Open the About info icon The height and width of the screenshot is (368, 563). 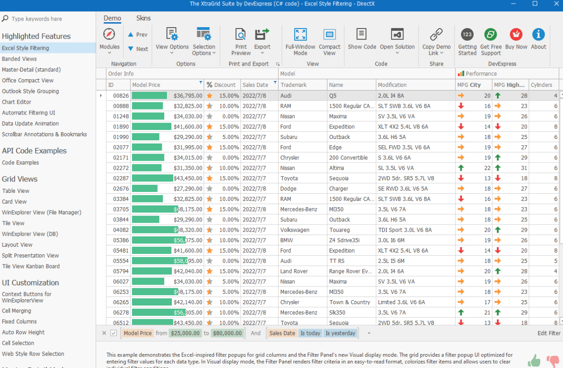pyautogui.click(x=538, y=34)
